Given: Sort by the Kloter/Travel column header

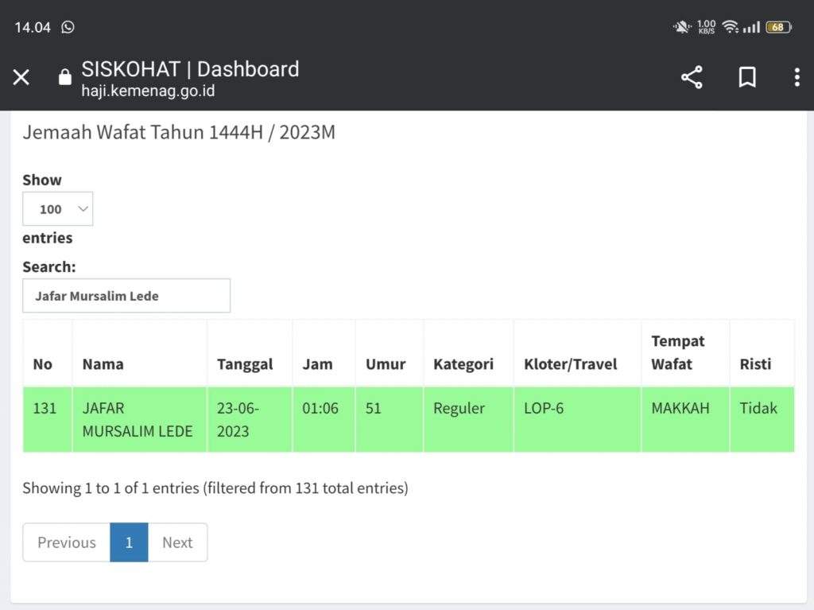Looking at the screenshot, I should 570,364.
